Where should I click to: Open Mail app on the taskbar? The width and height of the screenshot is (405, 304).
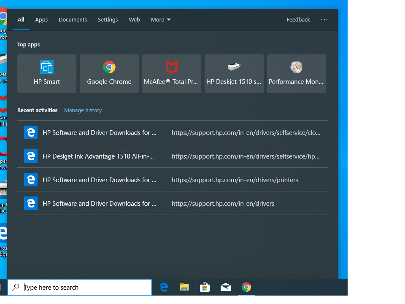click(225, 287)
